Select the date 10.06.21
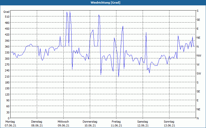The image size is (206, 128). point(90,126)
